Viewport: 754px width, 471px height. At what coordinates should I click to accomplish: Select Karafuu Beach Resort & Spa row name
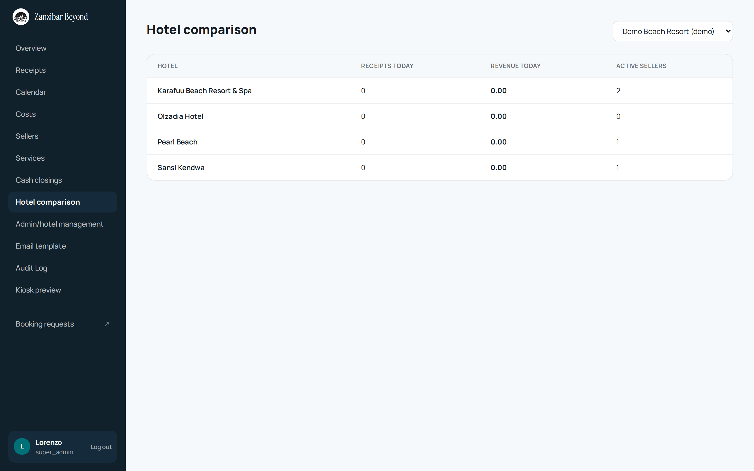click(x=204, y=91)
